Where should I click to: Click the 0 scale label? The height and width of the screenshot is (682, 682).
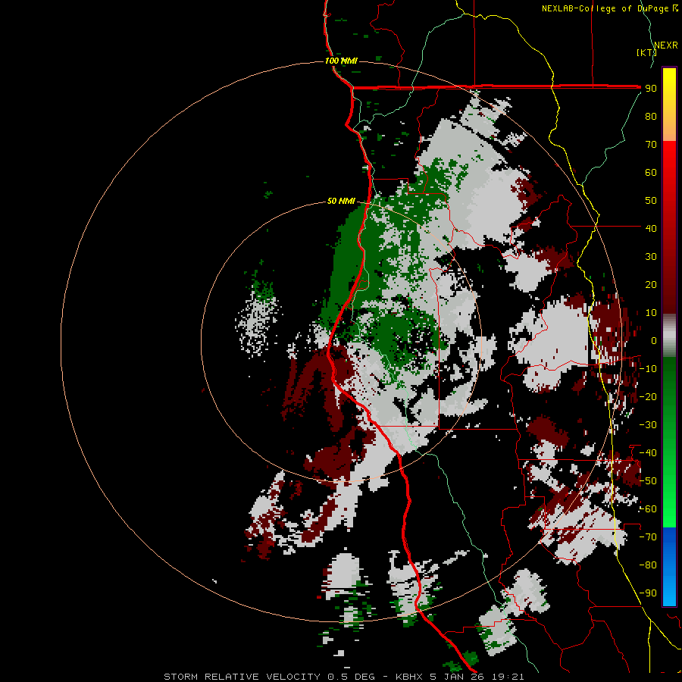[654, 340]
